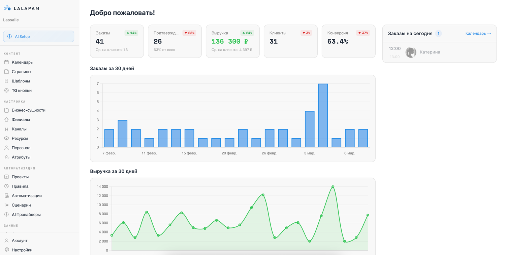Click the Филиалы house icon
This screenshot has height=255, width=506.
point(6,119)
